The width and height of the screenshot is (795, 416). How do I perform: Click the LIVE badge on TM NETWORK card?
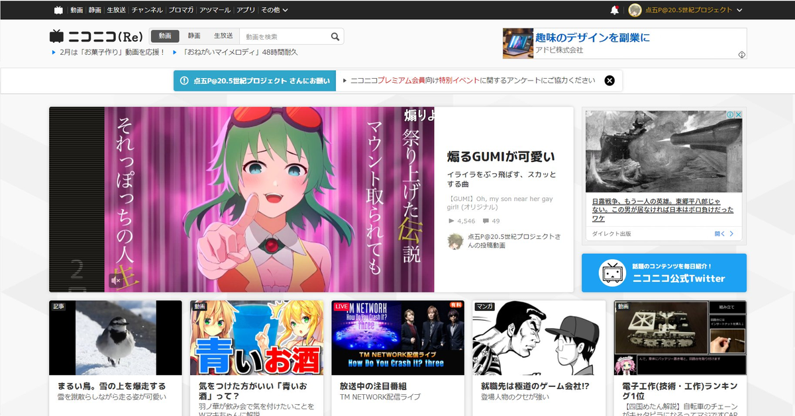pyautogui.click(x=342, y=306)
